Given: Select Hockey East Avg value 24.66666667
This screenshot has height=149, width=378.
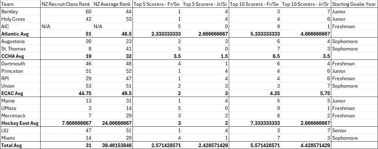Looking at the screenshot, I should point(113,123).
